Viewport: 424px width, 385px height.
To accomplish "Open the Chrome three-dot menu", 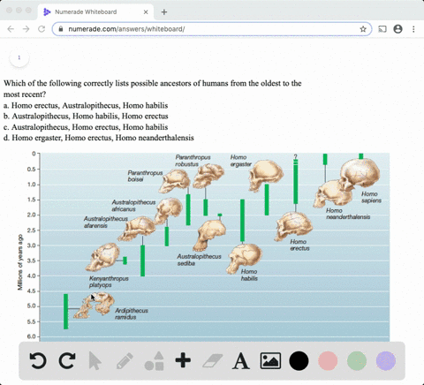I will coord(413,29).
